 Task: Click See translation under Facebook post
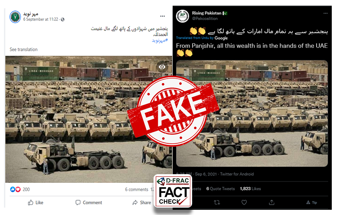(x=23, y=50)
